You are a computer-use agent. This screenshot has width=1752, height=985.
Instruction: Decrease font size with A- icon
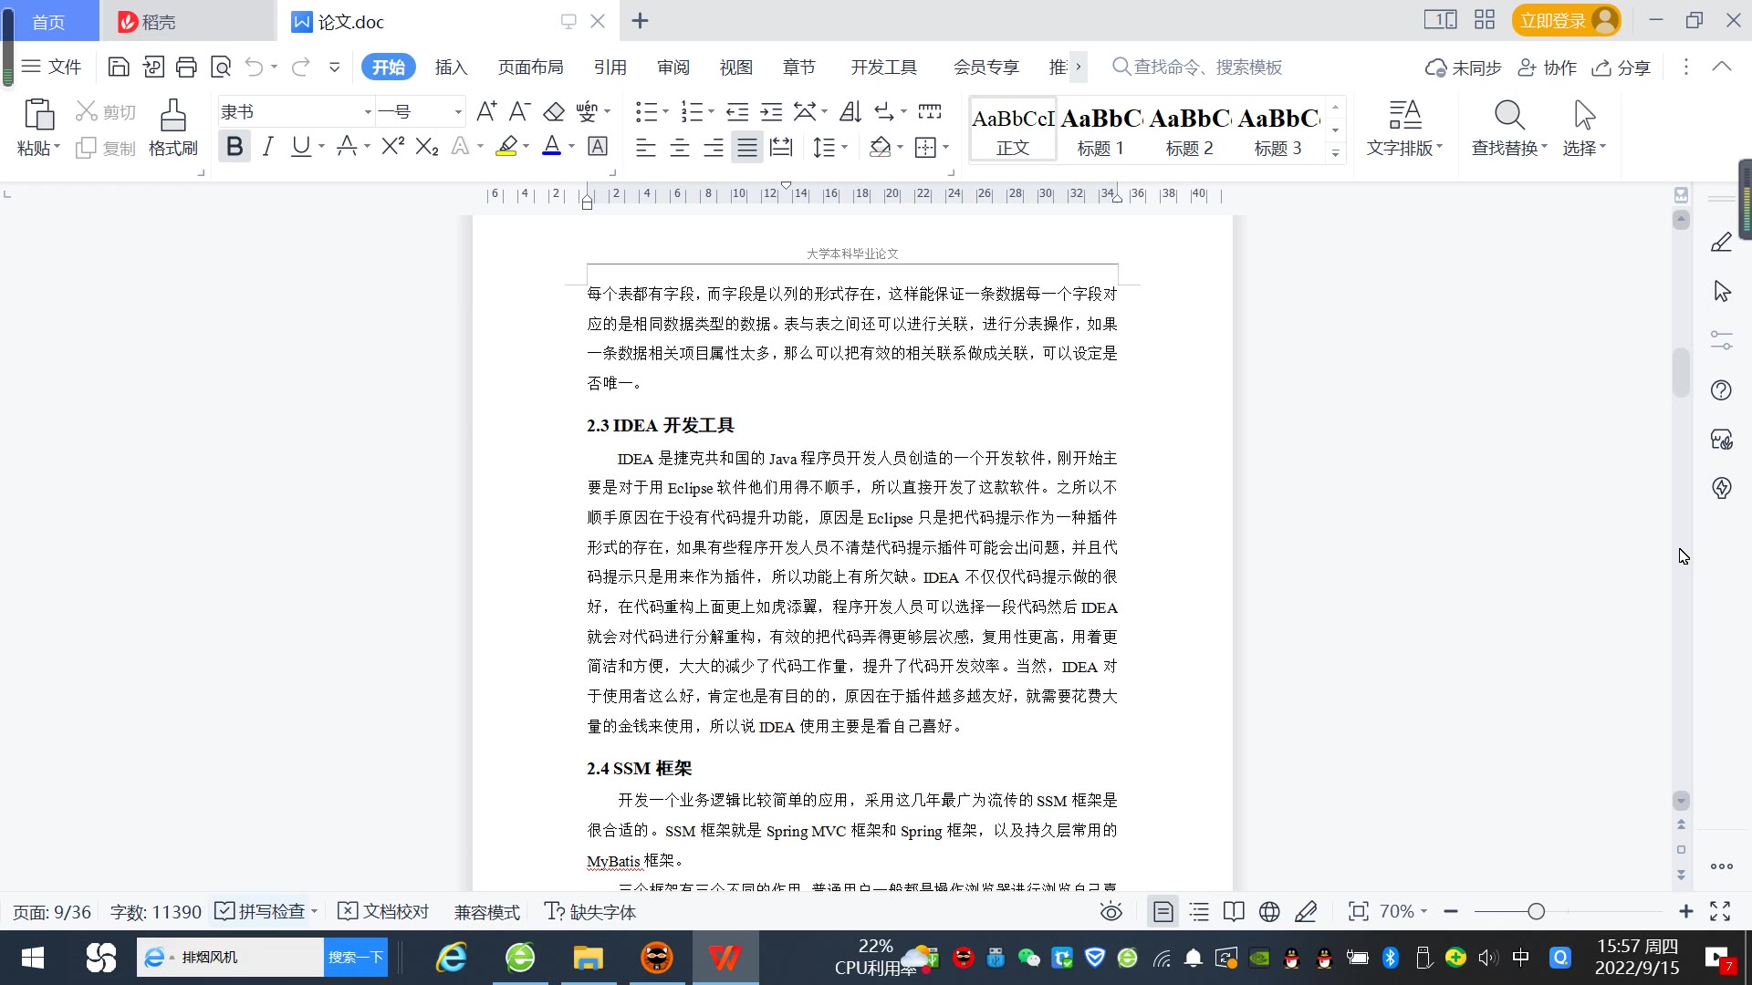click(519, 111)
